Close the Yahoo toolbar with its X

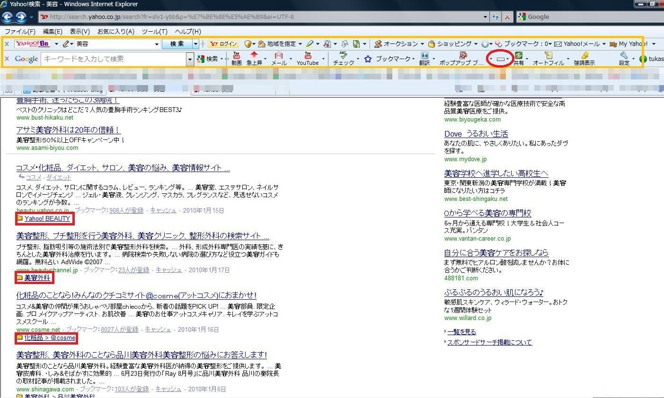coord(7,44)
